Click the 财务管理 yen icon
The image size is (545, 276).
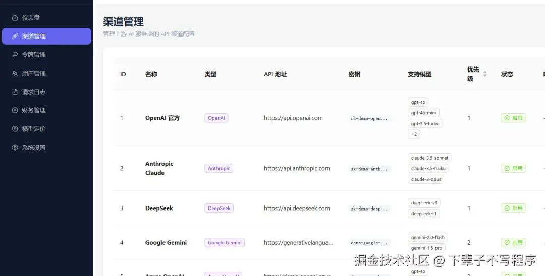[15, 110]
